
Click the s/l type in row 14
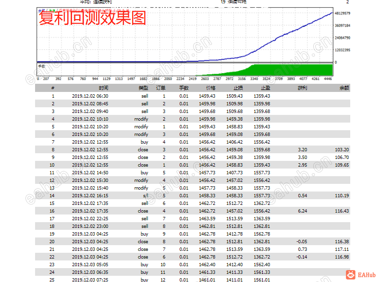[146, 196]
